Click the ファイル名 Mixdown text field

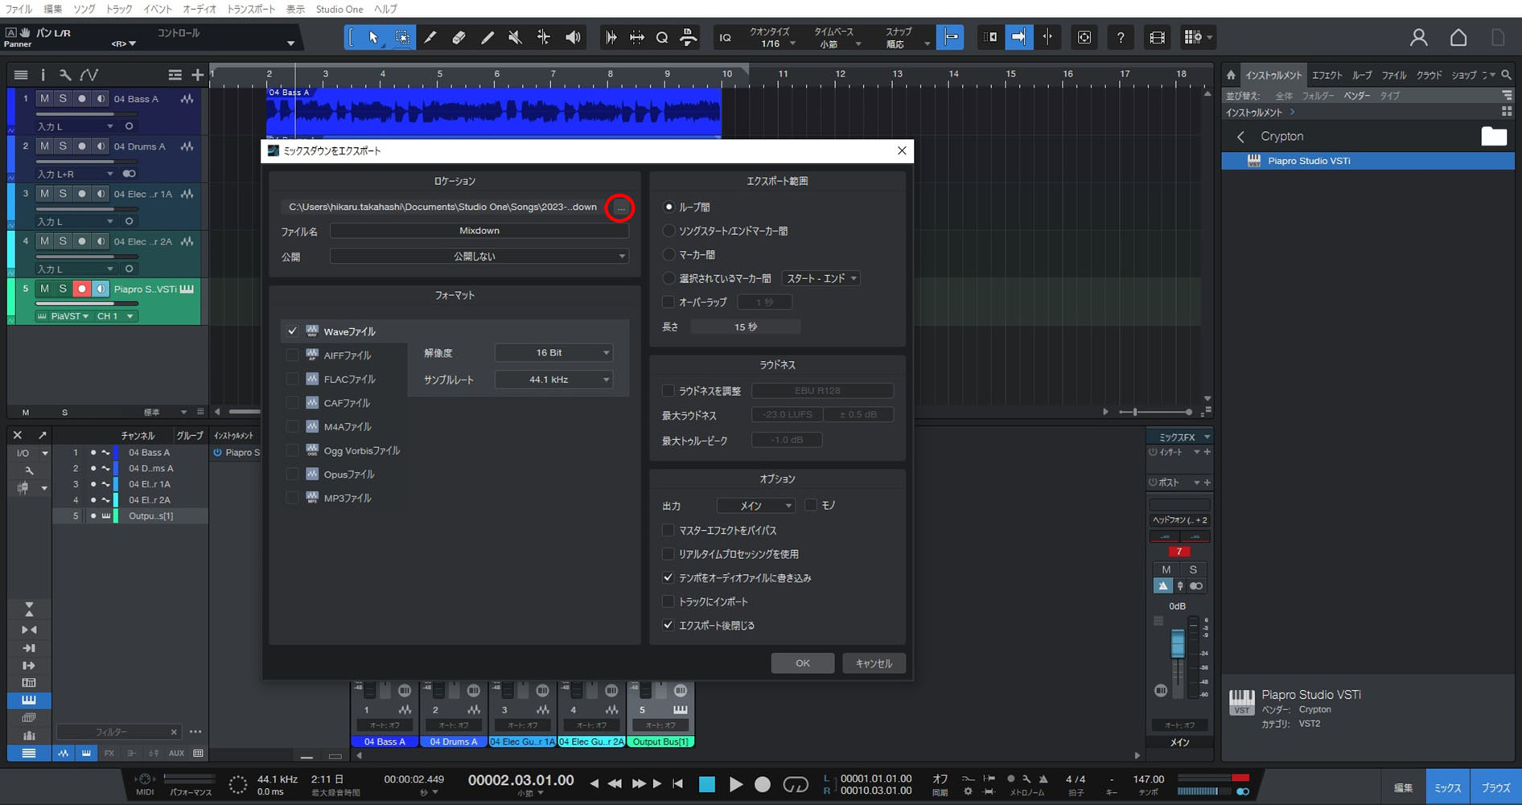coord(479,231)
